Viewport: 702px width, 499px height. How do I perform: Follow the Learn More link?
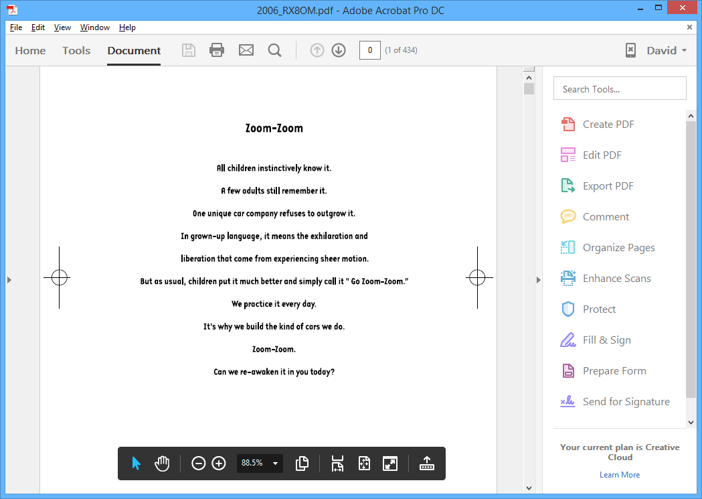pos(620,475)
